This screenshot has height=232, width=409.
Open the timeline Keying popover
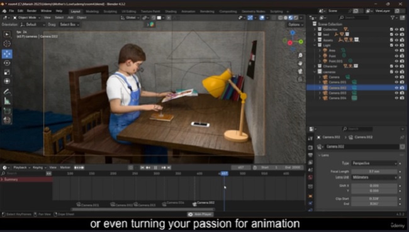39,168
